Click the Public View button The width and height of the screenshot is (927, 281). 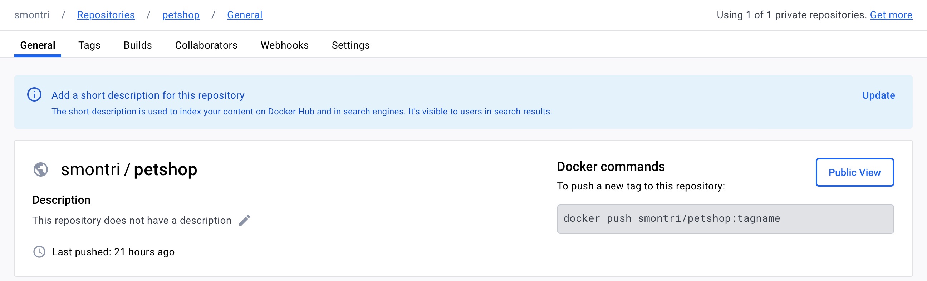(x=854, y=172)
